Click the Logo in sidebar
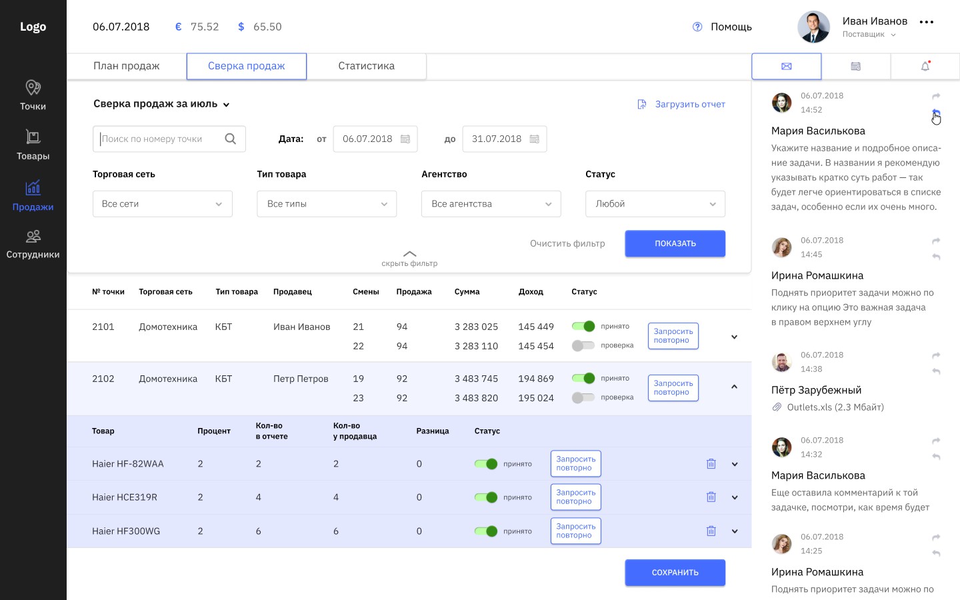The width and height of the screenshot is (960, 600). click(33, 27)
